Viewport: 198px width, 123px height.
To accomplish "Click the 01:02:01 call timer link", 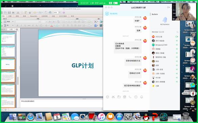I will 114,13.
